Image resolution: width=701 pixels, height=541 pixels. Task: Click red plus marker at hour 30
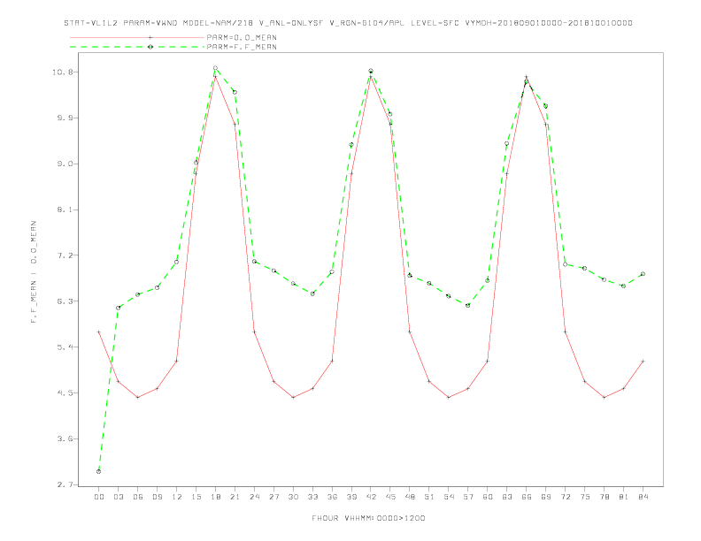point(293,397)
